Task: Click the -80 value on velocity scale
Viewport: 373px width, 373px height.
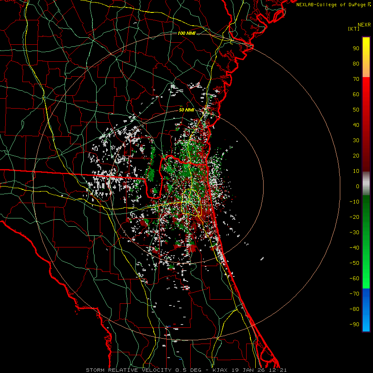Action: coord(354,309)
